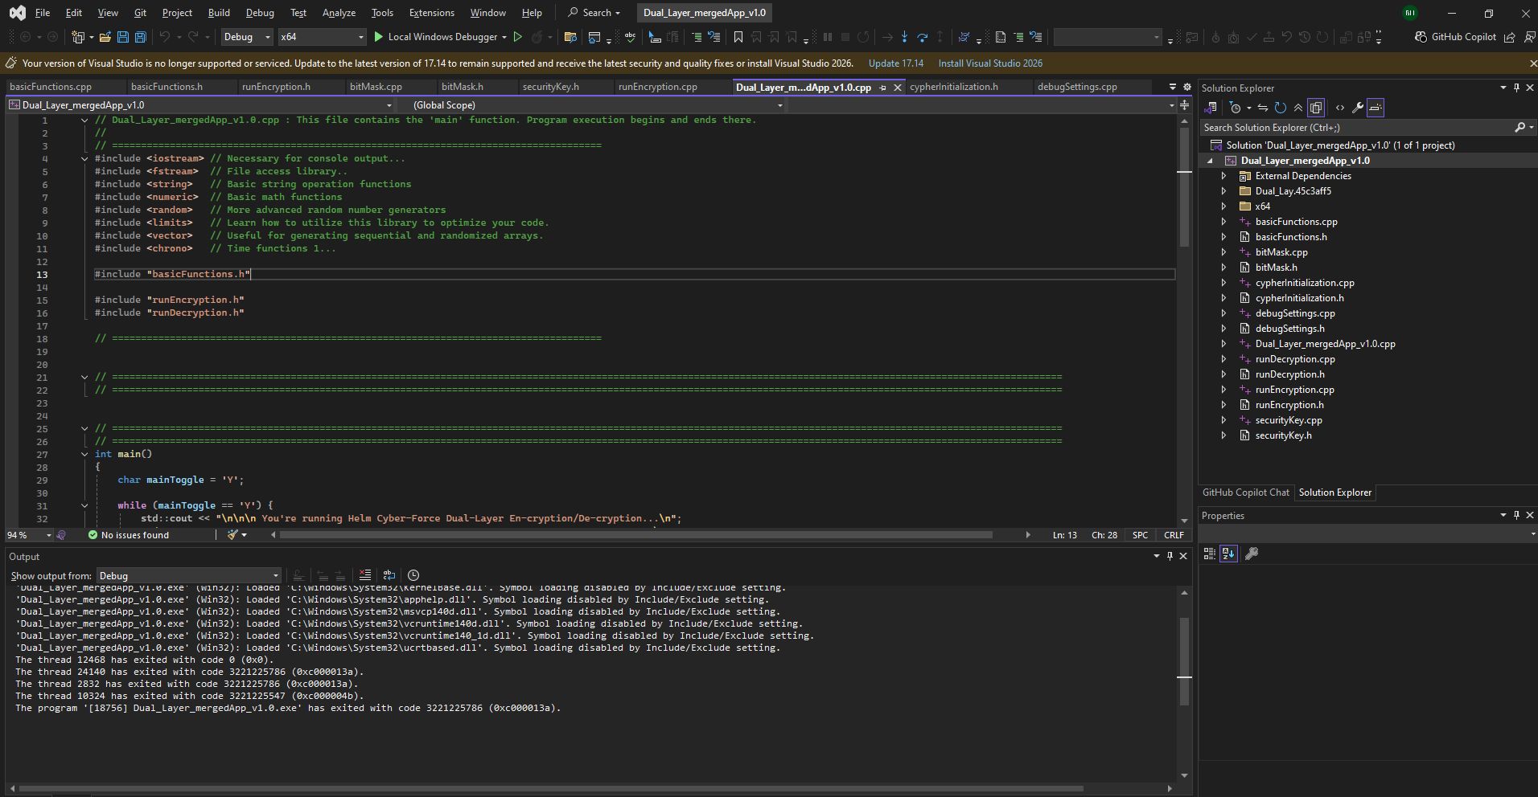Open the Debug configuration dropdown
This screenshot has height=797, width=1538.
tap(247, 37)
